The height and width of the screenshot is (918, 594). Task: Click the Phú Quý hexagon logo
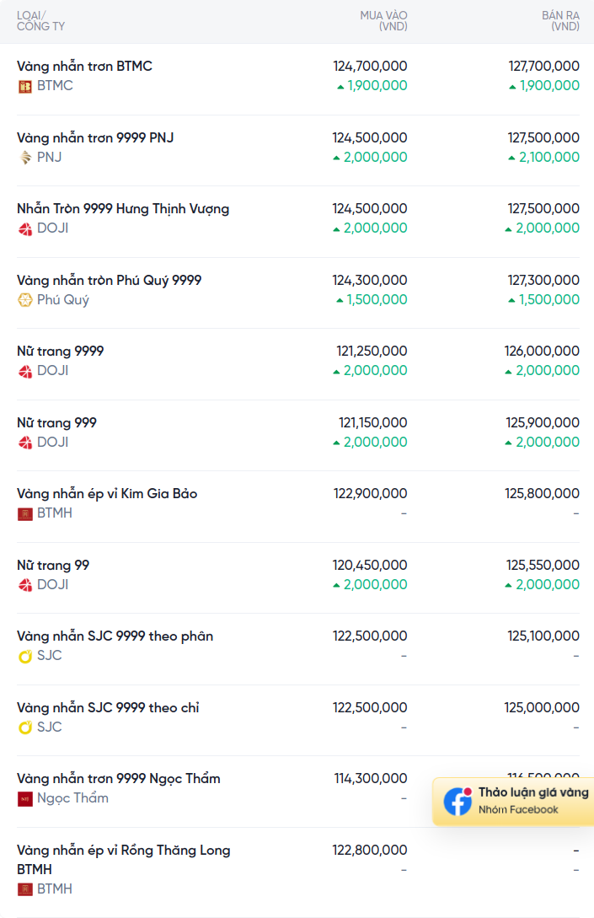click(25, 300)
